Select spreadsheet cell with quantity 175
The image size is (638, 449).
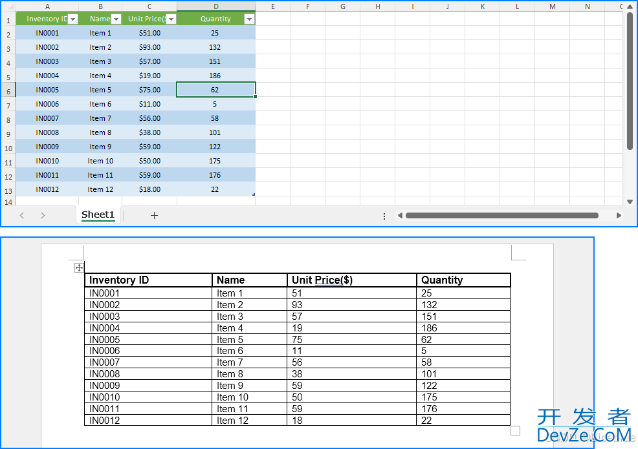216,161
